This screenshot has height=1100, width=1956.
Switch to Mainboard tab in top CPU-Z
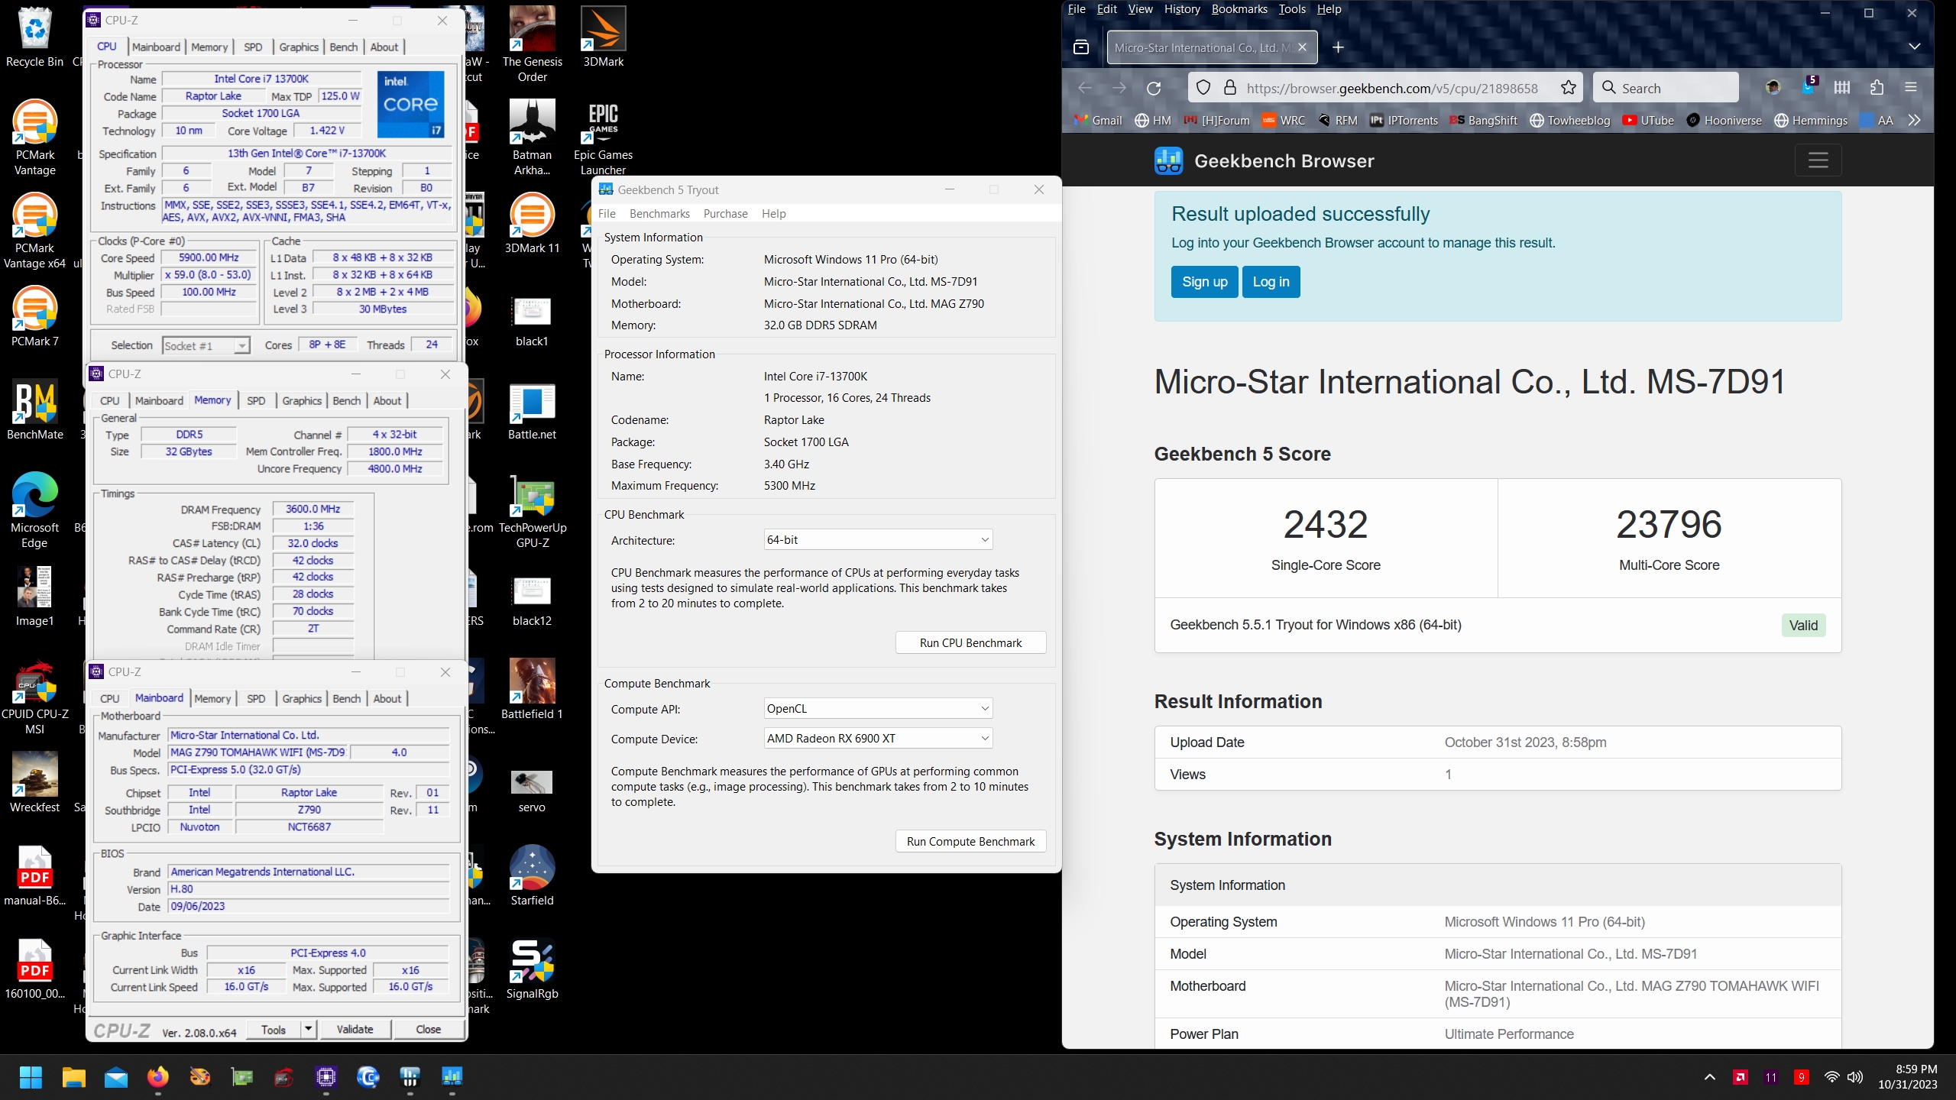pyautogui.click(x=156, y=47)
